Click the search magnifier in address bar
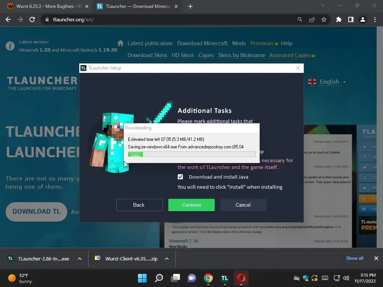 [x=300, y=19]
